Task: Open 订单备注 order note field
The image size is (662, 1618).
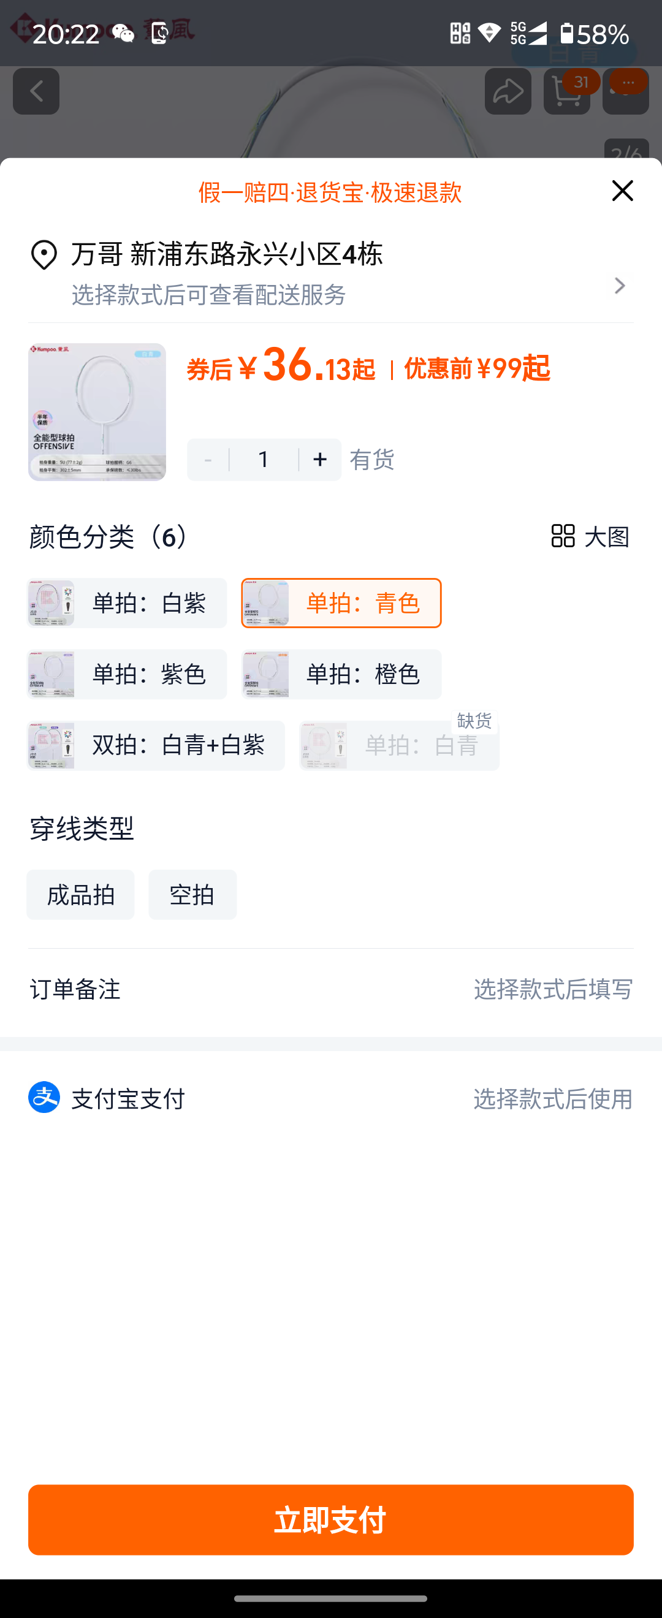Action: tap(331, 989)
